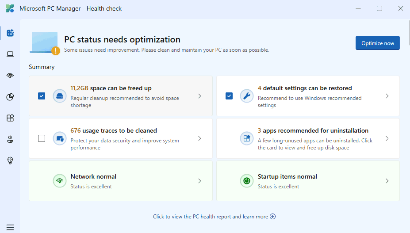Screen dimensions: 410x233
Task: Click the Optimize now button
Action: click(378, 43)
